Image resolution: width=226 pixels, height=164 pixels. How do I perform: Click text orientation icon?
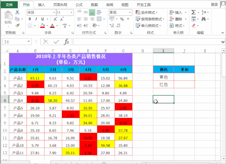pos(95,25)
